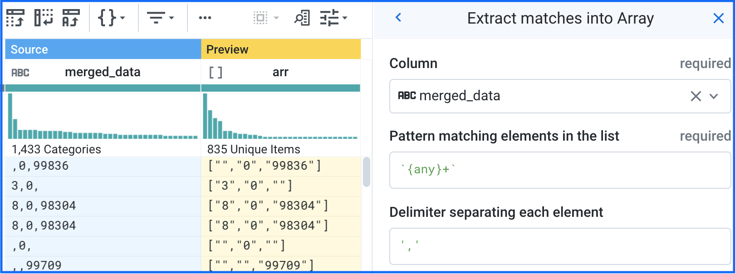
Task: Click the column-to-rows unpivot toolbar icon
Action: (x=43, y=18)
